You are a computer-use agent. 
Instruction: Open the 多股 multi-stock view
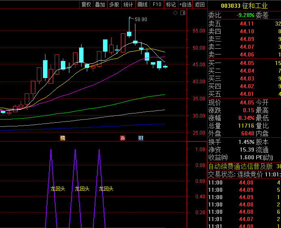(114, 4)
